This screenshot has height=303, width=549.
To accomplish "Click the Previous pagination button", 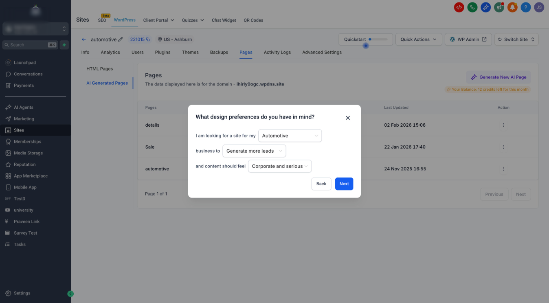I will [x=494, y=194].
